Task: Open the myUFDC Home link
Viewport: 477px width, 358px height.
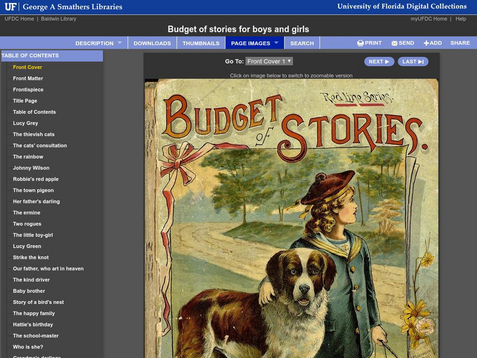Action: click(428, 19)
